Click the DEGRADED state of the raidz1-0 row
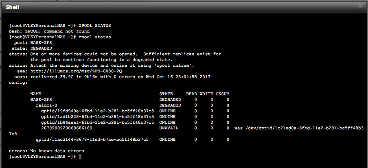This screenshot has width=368, height=168. pyautogui.click(x=170, y=105)
